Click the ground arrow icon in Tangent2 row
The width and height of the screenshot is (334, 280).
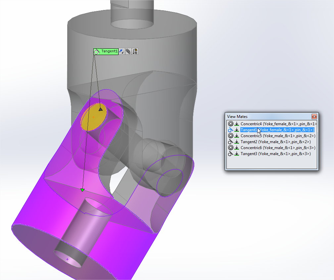(x=237, y=142)
